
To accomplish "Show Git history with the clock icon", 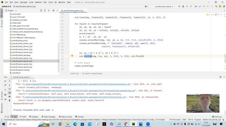I will (208, 6).
